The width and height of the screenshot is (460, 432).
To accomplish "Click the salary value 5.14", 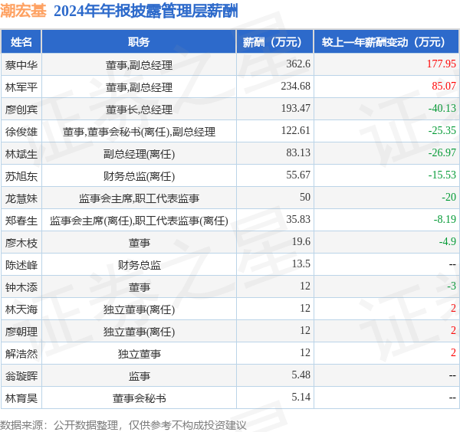I will point(301,397).
